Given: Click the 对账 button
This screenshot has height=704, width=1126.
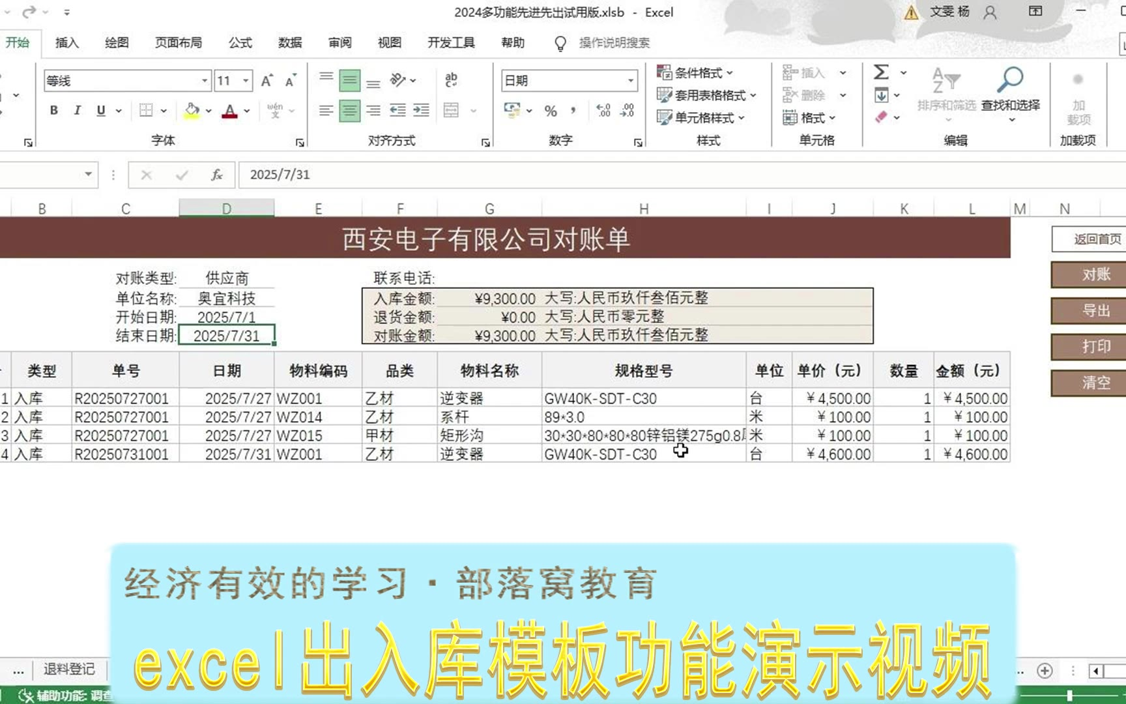Looking at the screenshot, I should 1089,274.
